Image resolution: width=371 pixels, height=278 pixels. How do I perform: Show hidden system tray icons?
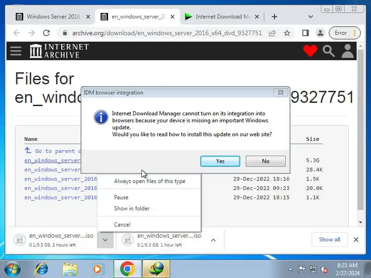click(x=290, y=269)
